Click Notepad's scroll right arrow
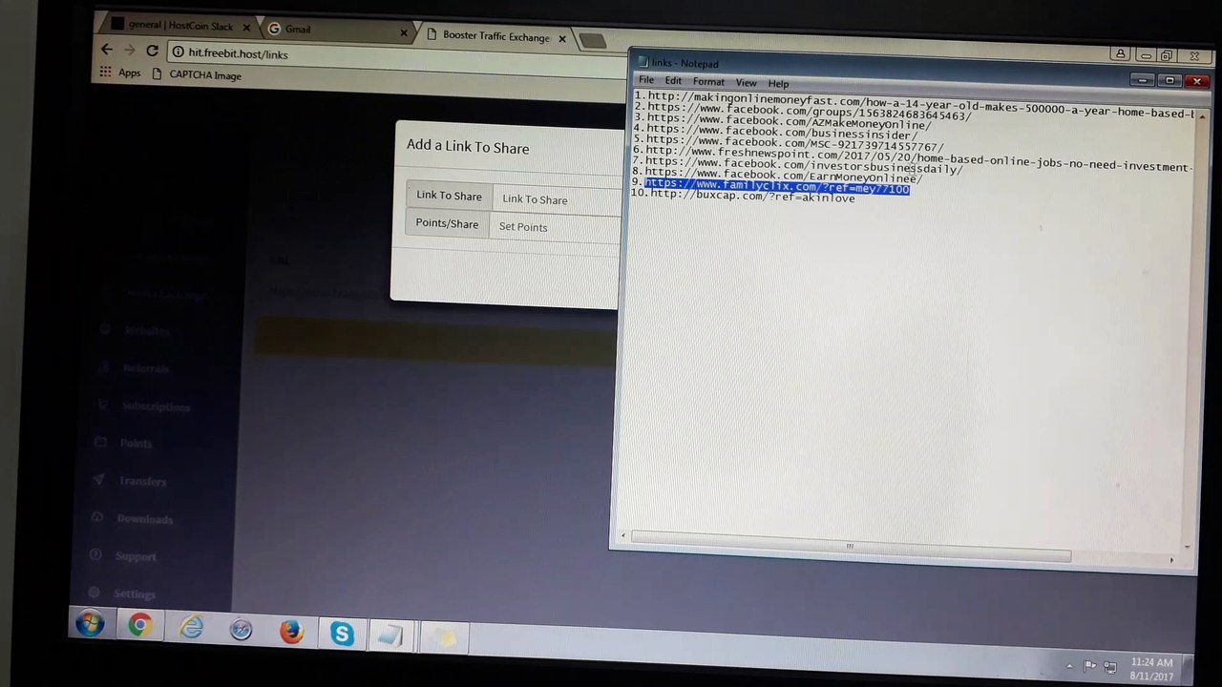The height and width of the screenshot is (687, 1222). tap(1171, 559)
